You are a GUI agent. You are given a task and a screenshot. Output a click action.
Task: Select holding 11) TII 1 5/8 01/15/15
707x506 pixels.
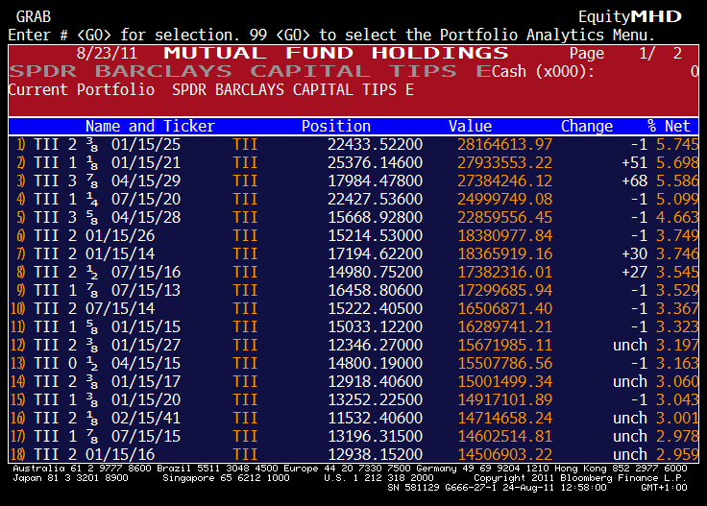click(353, 327)
